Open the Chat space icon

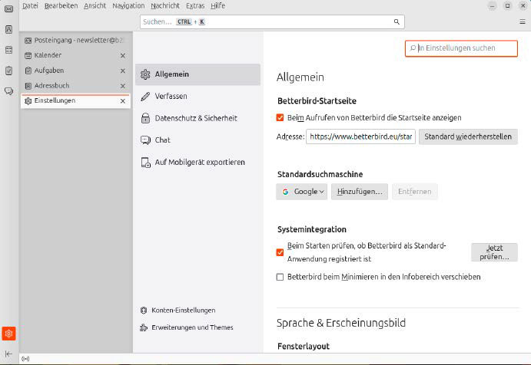[8, 91]
